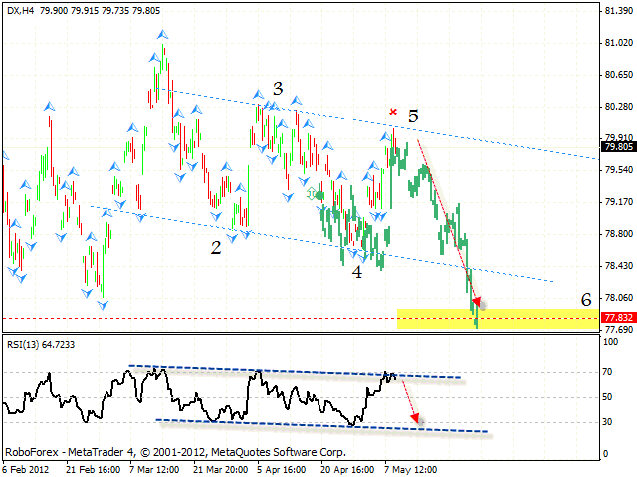Select wave label 3 near the upper trendline

(278, 88)
